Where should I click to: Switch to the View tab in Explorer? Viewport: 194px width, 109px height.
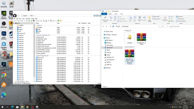[122, 14]
